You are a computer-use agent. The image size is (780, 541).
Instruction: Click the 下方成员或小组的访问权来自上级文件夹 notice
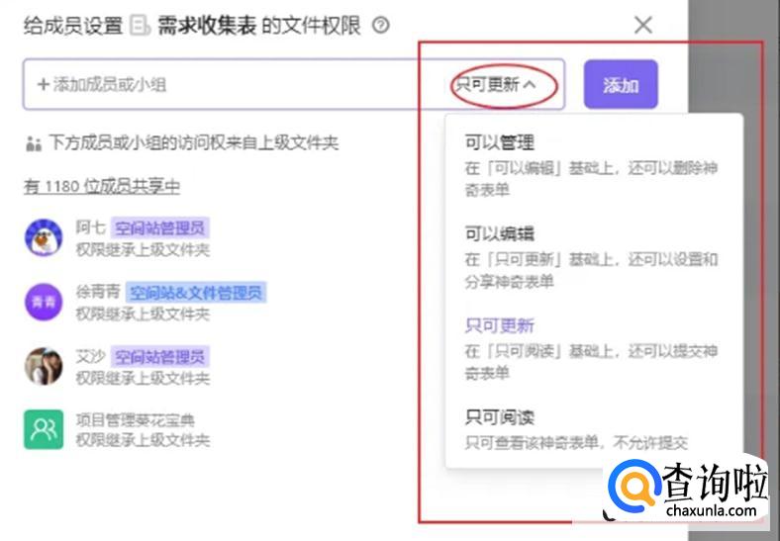[193, 143]
